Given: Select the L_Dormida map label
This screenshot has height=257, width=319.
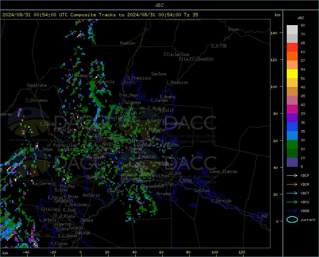Looking at the screenshot, I should coord(222,201).
